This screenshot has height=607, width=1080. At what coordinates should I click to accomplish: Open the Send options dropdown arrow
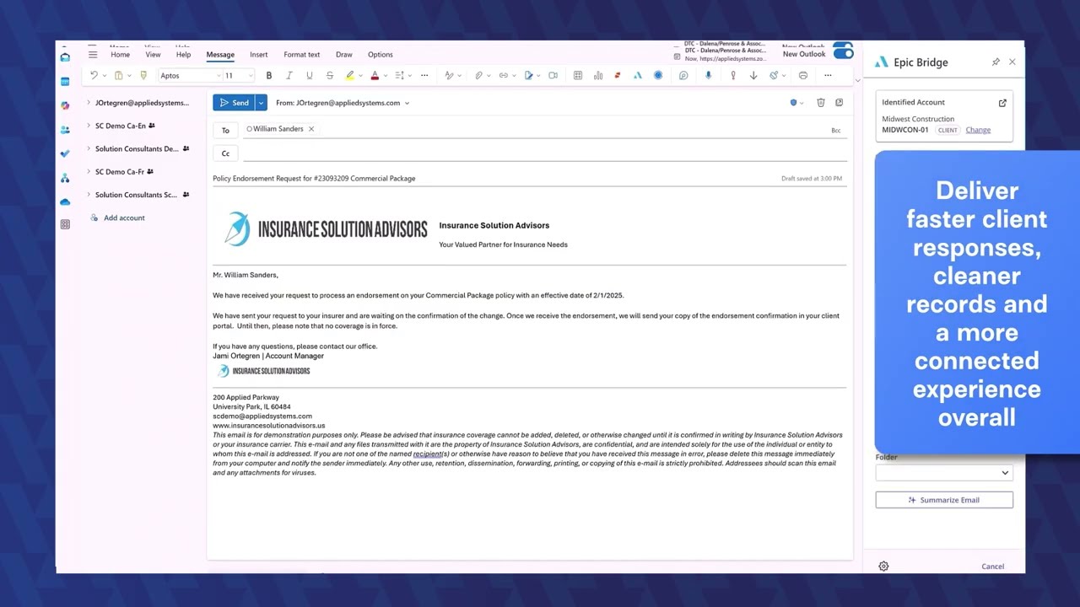261,103
